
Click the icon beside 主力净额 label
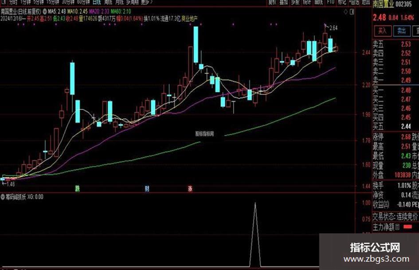click(397, 227)
